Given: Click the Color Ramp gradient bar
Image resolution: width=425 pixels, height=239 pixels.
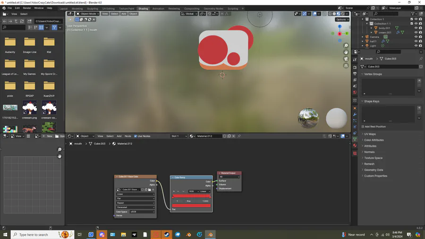Looking at the screenshot, I should [191, 196].
